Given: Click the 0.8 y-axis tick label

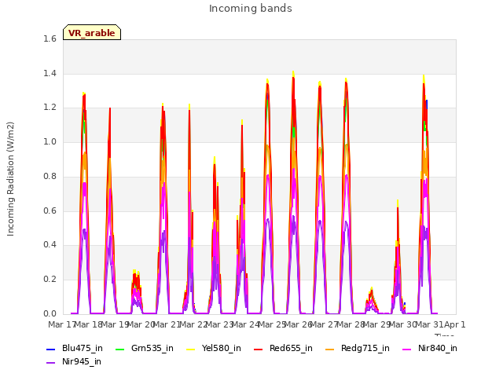Looking at the screenshot, I should 50,176.
